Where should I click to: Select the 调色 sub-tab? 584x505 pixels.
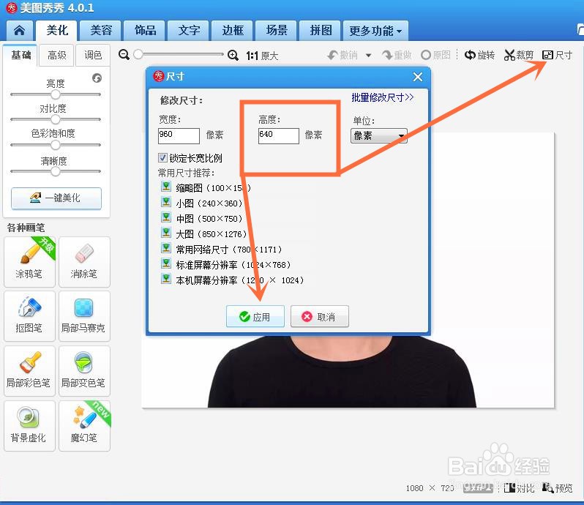pos(93,55)
